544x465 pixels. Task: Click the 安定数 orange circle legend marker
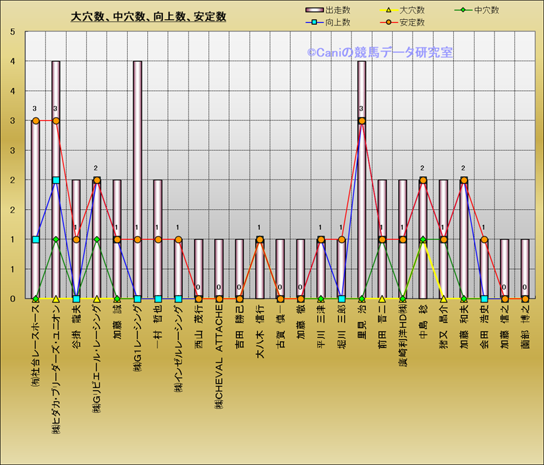pyautogui.click(x=389, y=23)
